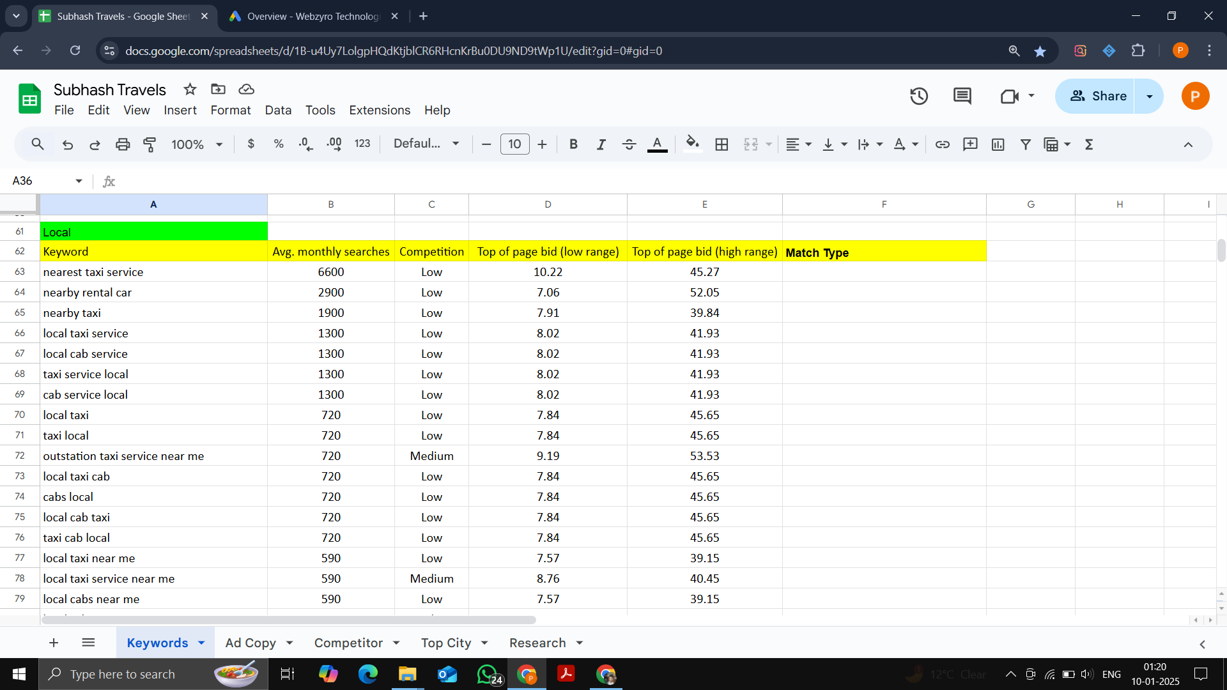This screenshot has height=690, width=1227.
Task: Open the Sheets home logo
Action: tap(29, 99)
